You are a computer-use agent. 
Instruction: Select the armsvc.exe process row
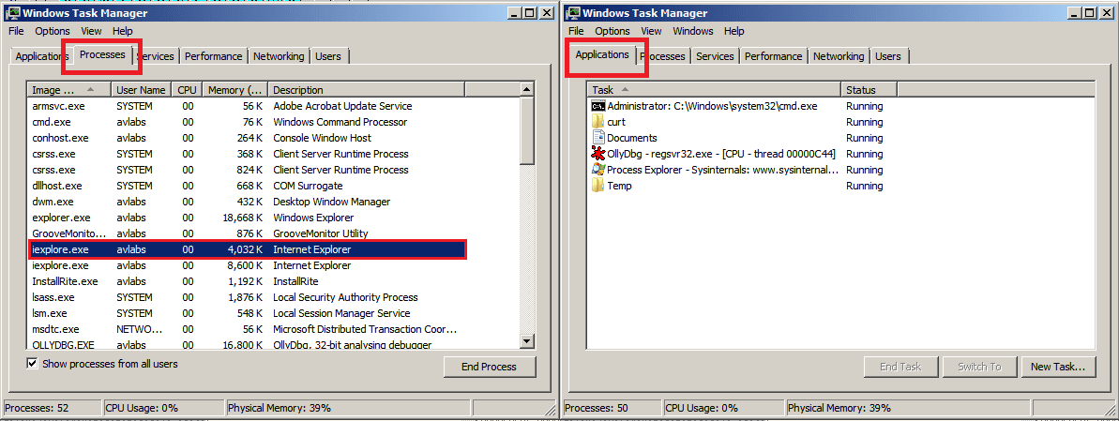pos(247,106)
